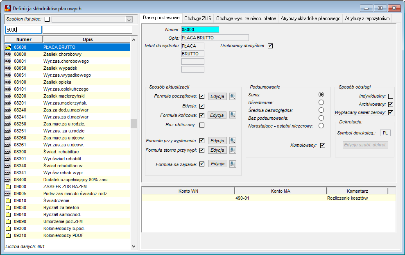Select the 490-01 account cell

point(281,198)
